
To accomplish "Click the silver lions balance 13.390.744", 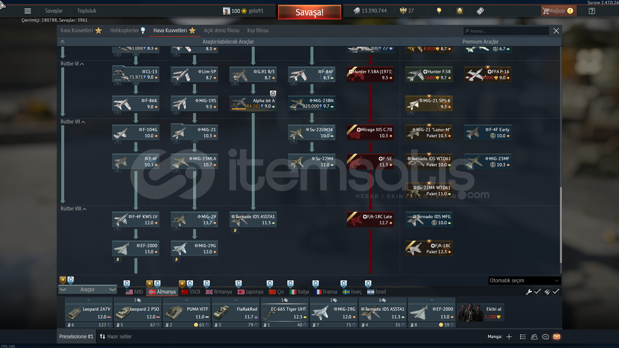I will [x=370, y=11].
